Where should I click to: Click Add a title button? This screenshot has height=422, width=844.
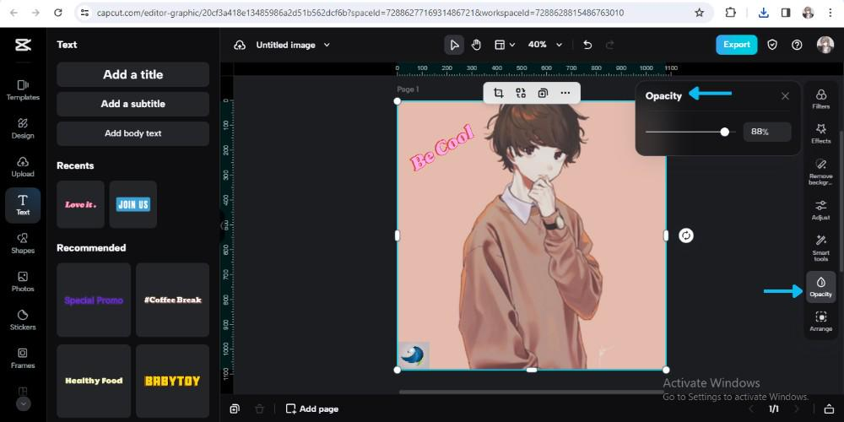tap(133, 74)
